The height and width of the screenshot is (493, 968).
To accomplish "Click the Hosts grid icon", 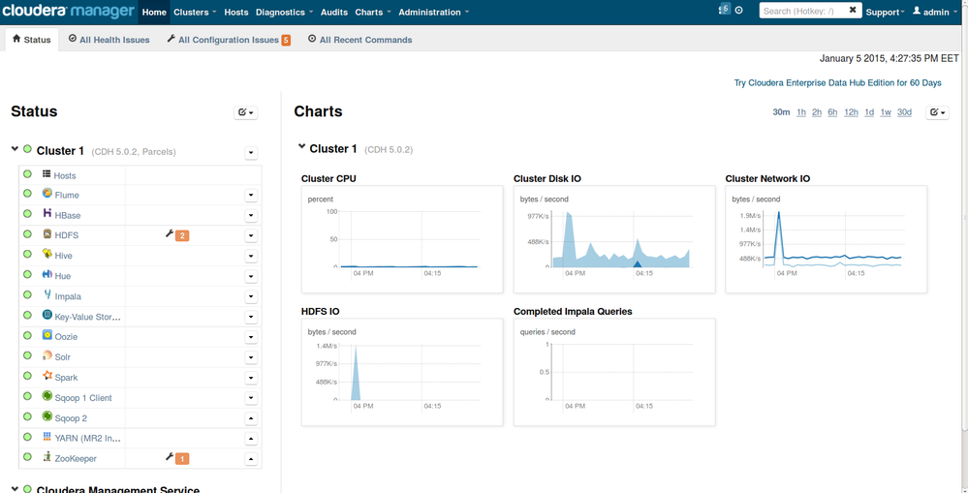I will [47, 175].
